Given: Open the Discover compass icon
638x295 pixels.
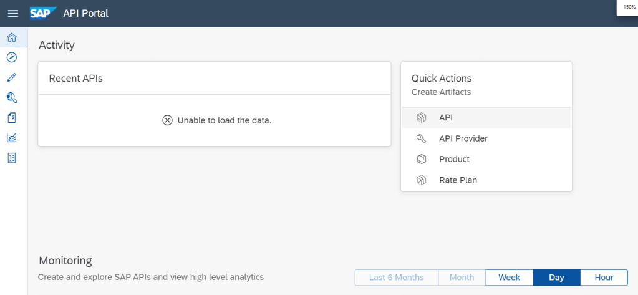Looking at the screenshot, I should click(x=11, y=57).
